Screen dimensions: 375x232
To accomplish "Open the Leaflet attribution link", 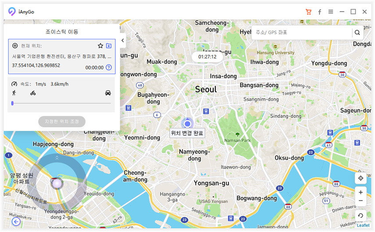I will pyautogui.click(x=363, y=225).
